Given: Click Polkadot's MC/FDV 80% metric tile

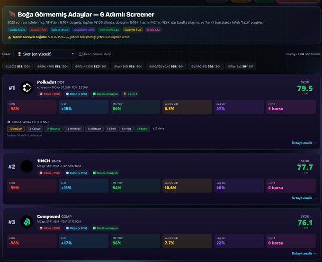Looking at the screenshot, I should tap(135, 107).
